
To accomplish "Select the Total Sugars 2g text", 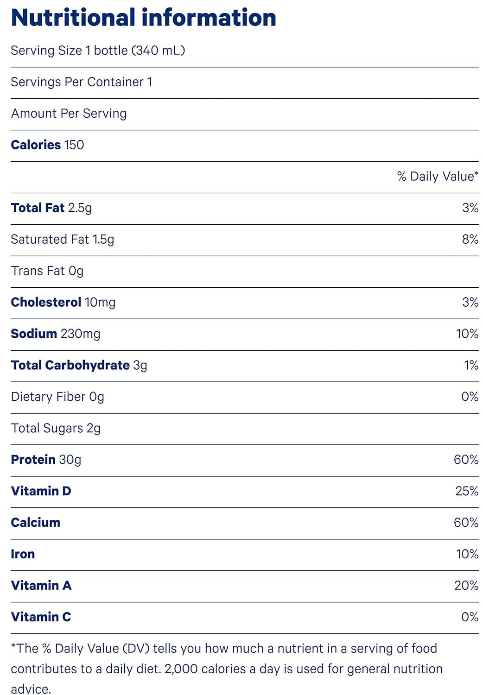I will pos(56,429).
